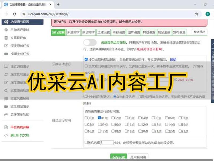Click the 更多演示功能 share arrow icon
The image size is (214, 161).
click(x=6, y=115)
